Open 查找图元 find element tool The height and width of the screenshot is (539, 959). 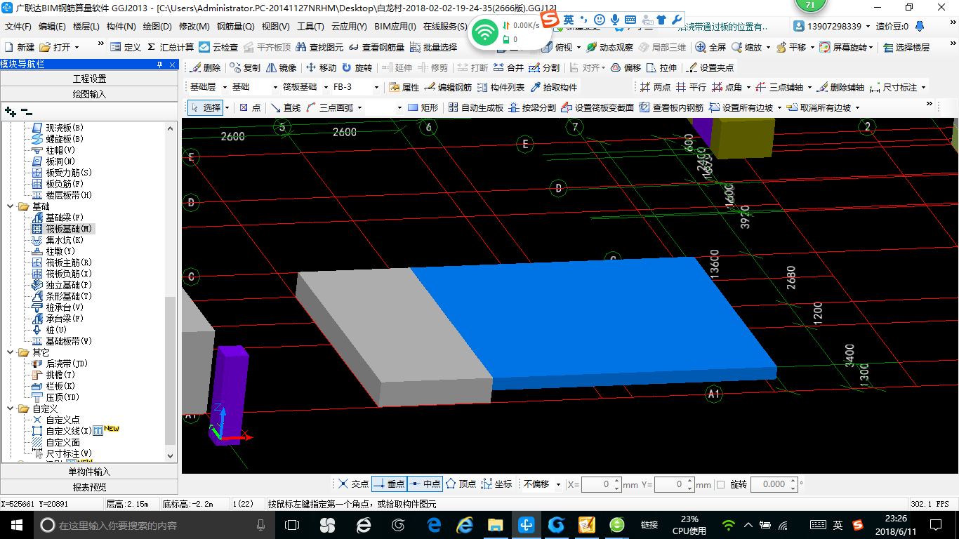click(320, 47)
